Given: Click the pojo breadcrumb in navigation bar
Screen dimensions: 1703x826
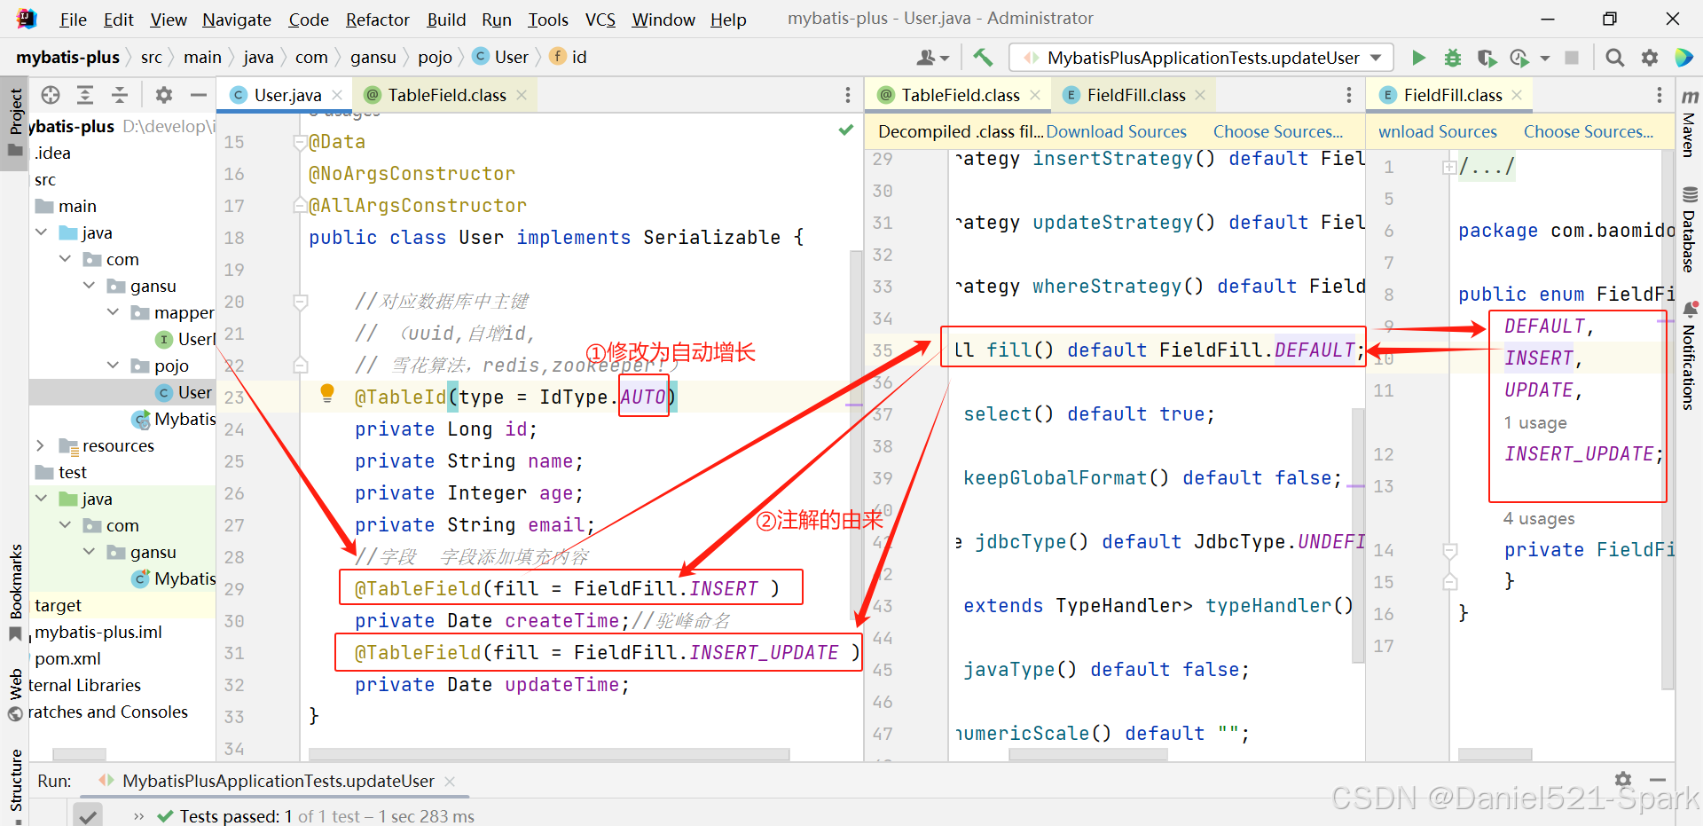Looking at the screenshot, I should coord(435,58).
